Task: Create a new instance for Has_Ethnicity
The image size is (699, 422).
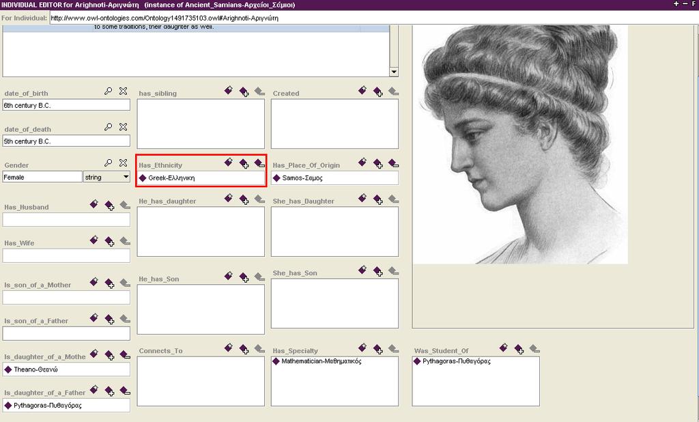Action: pyautogui.click(x=228, y=162)
